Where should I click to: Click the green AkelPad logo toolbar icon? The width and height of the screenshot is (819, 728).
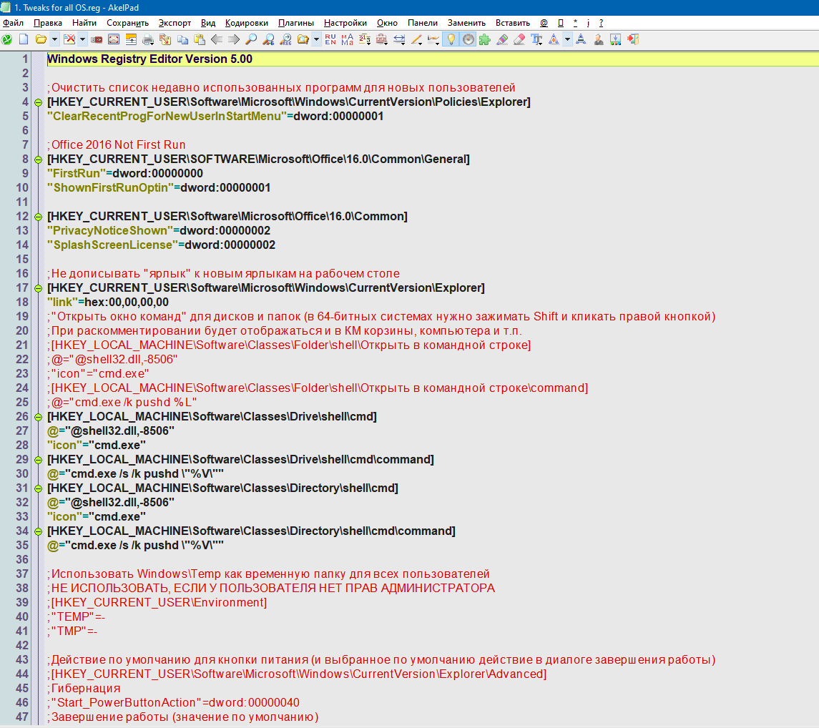coord(6,40)
